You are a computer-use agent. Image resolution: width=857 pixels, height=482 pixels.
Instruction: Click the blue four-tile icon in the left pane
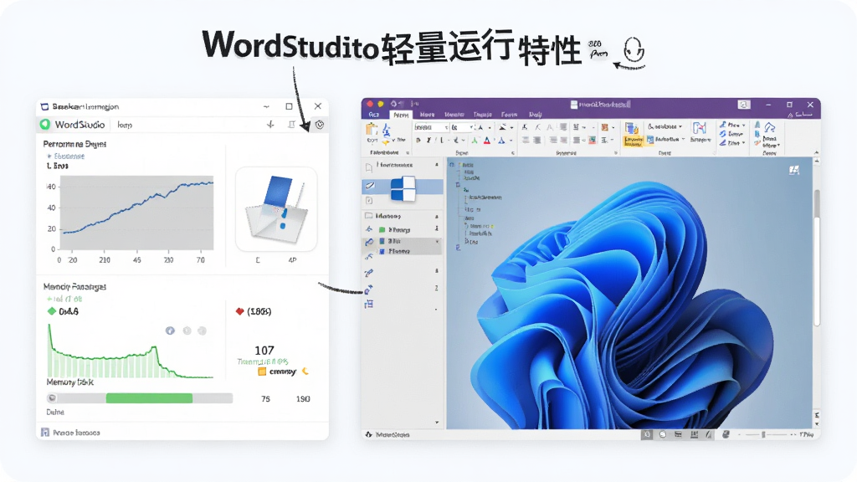click(403, 188)
